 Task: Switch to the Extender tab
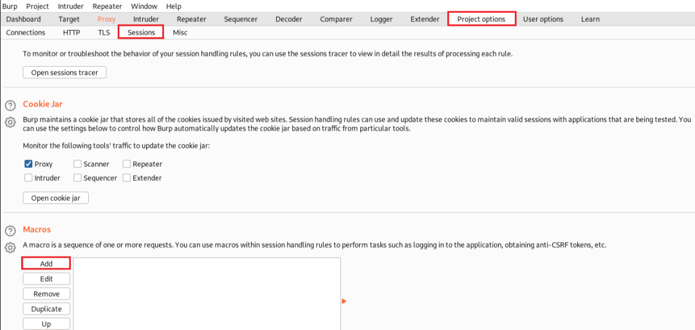pos(425,19)
